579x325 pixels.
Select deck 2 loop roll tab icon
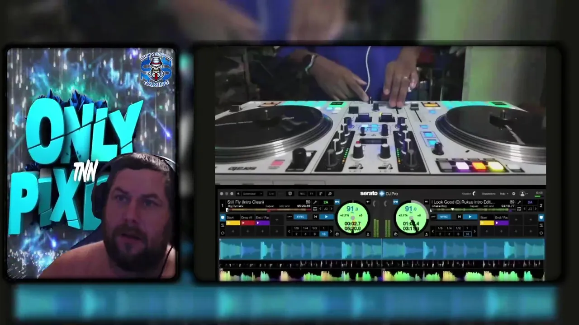click(x=541, y=232)
